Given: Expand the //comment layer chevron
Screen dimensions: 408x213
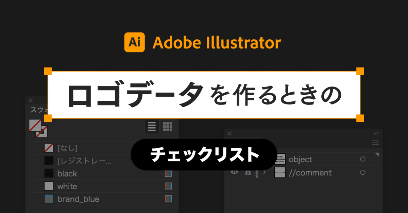Looking at the screenshot, I should point(265,172).
